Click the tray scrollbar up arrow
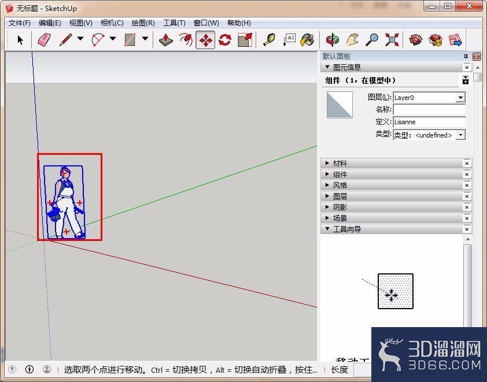This screenshot has height=382, width=487. (478, 68)
